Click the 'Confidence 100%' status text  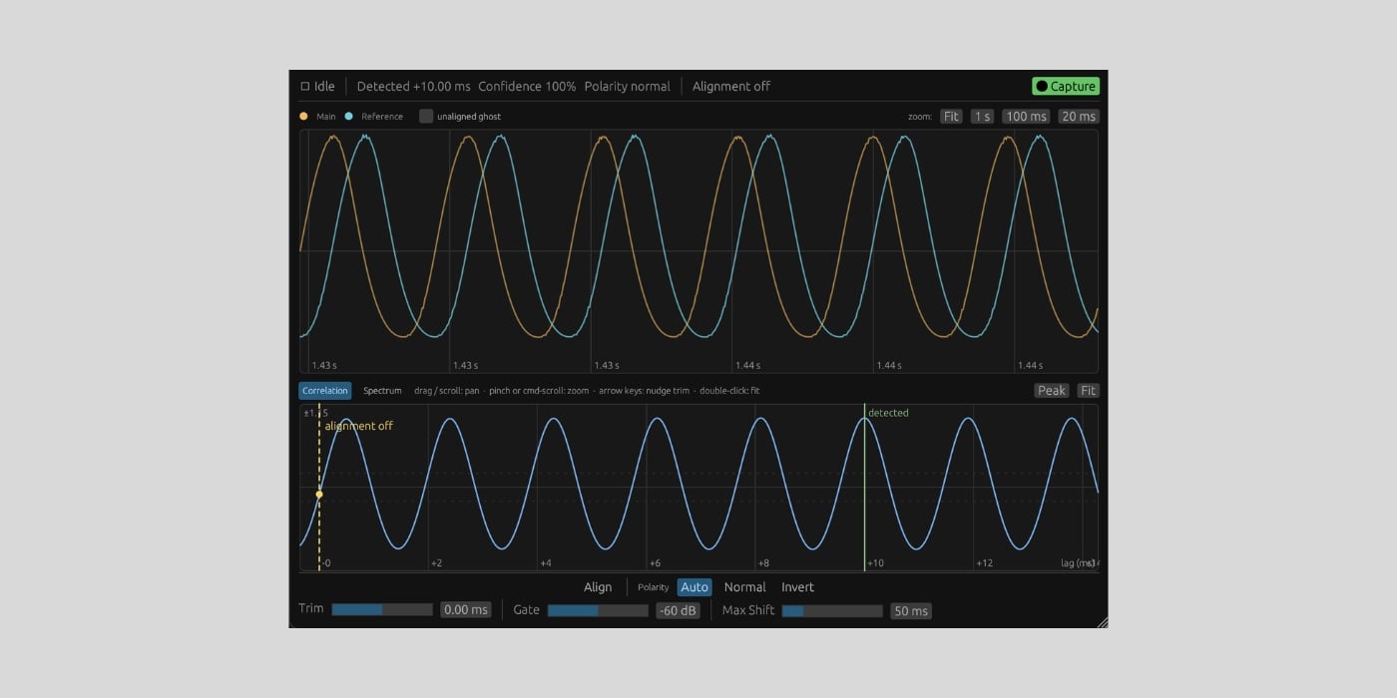coord(527,87)
